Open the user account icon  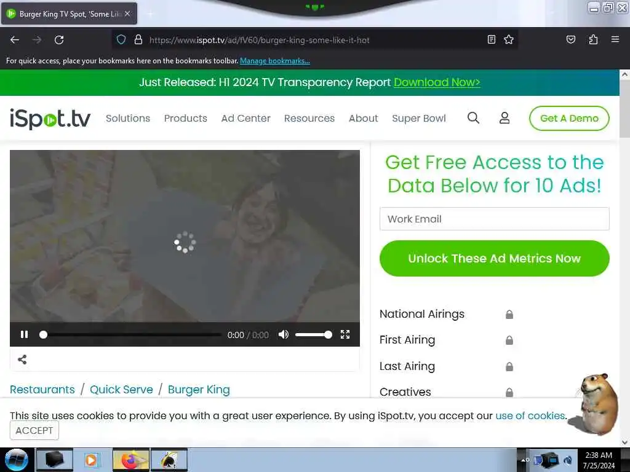504,118
